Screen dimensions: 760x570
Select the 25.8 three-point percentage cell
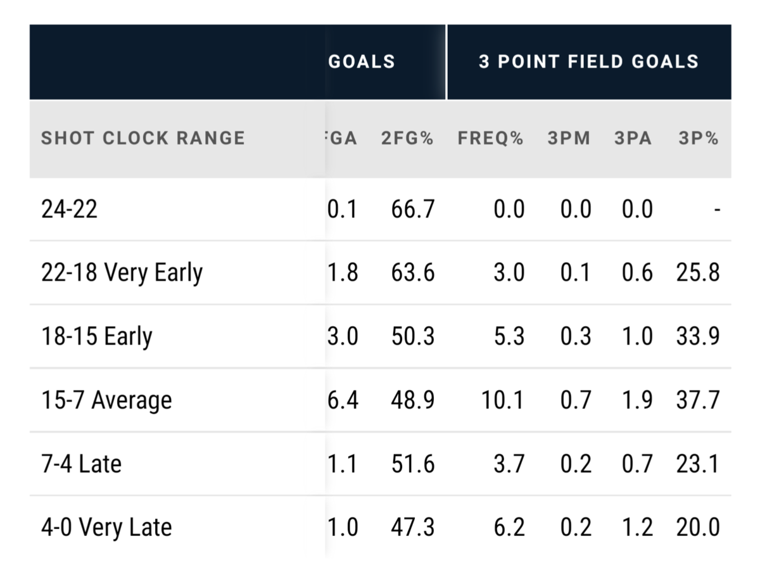coord(698,273)
